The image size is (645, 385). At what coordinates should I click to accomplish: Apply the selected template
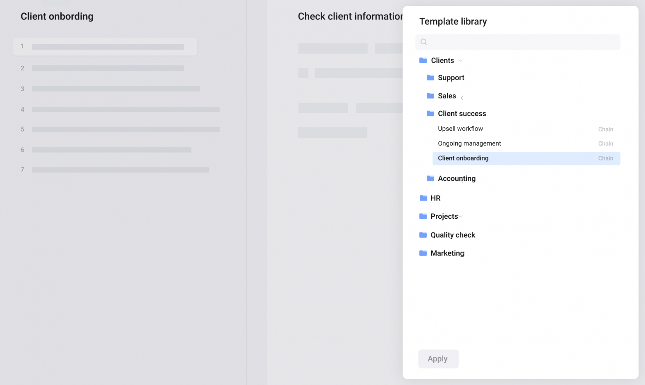(438, 359)
